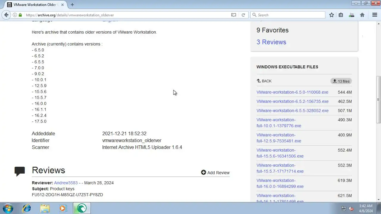Open bookmarks list icon in toolbar
This screenshot has height=214, width=381.
[341, 15]
